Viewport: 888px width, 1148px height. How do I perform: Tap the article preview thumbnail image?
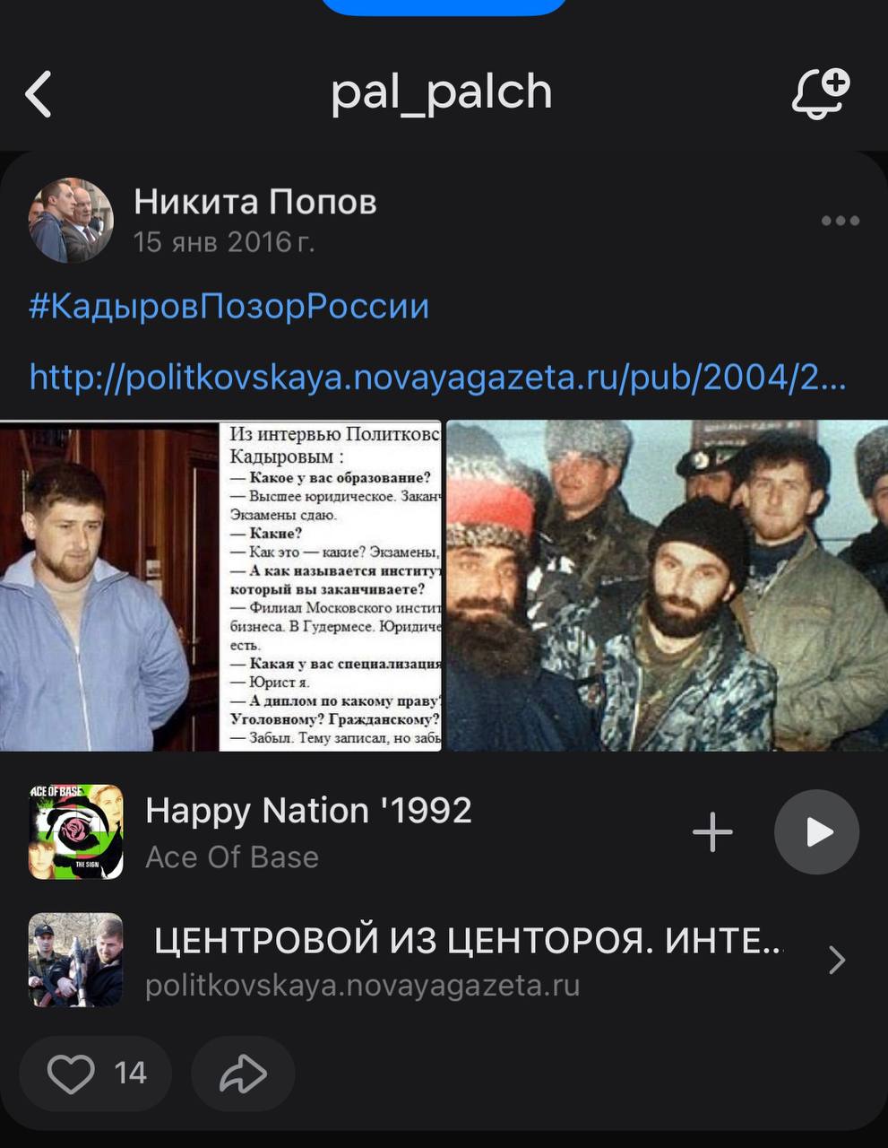click(76, 960)
